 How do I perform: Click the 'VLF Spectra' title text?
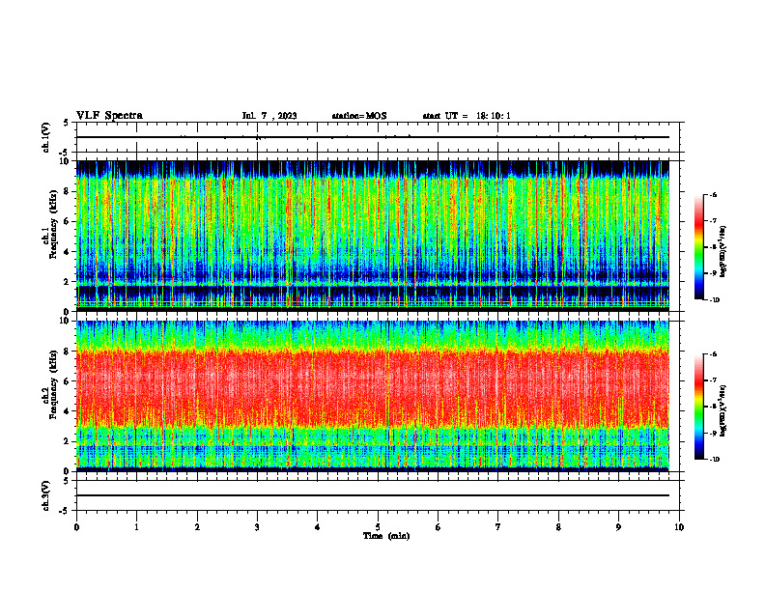[109, 116]
